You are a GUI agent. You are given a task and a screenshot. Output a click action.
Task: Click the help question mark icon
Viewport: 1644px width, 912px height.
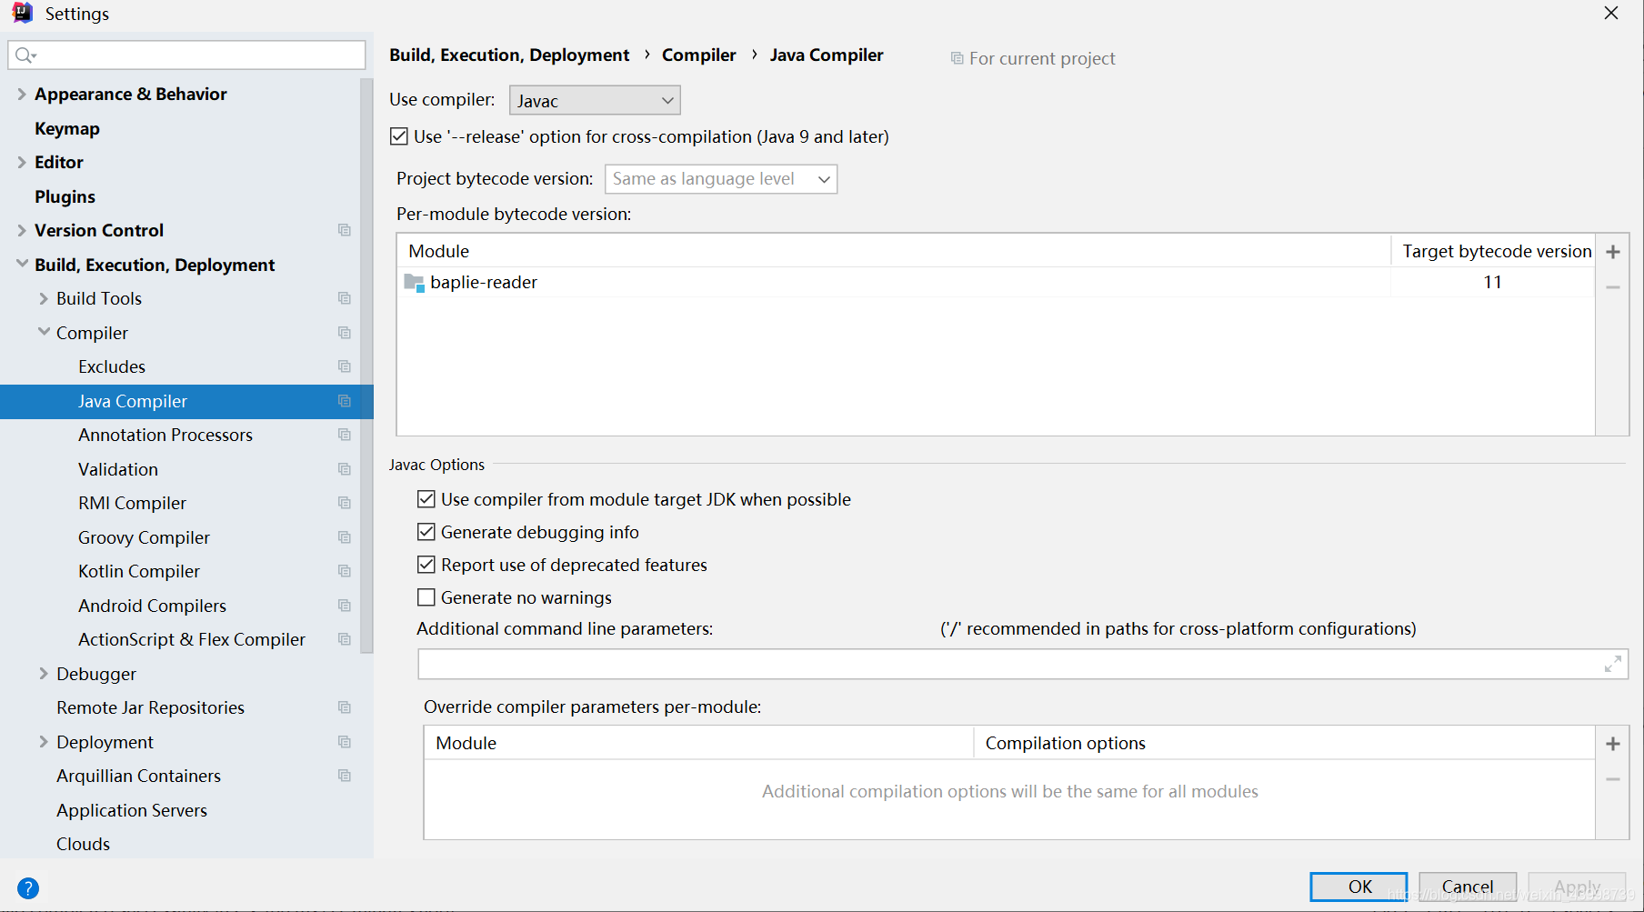(x=28, y=888)
